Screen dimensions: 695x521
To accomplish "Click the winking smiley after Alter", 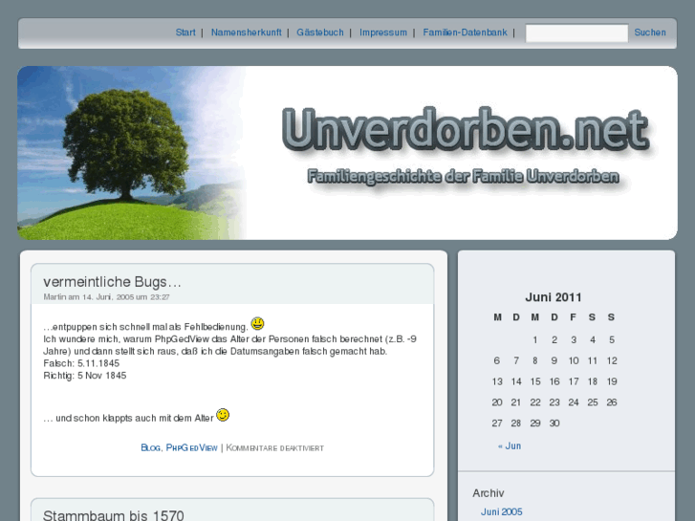I will [x=223, y=415].
